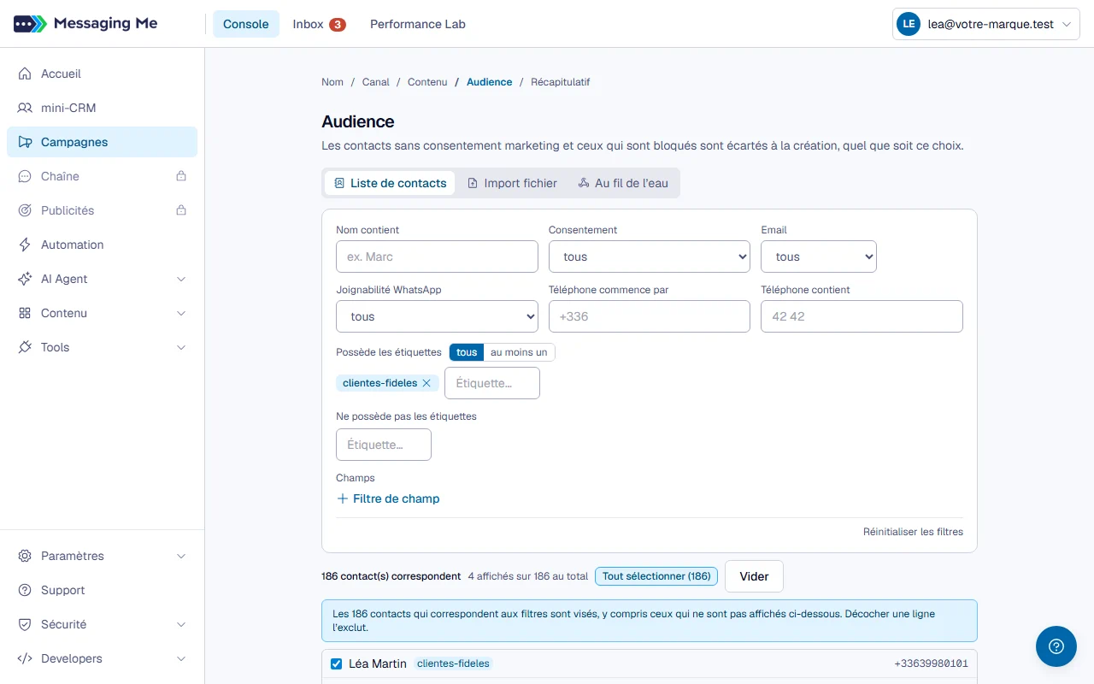Switch to the Import fichier tab
1094x684 pixels.
(512, 183)
